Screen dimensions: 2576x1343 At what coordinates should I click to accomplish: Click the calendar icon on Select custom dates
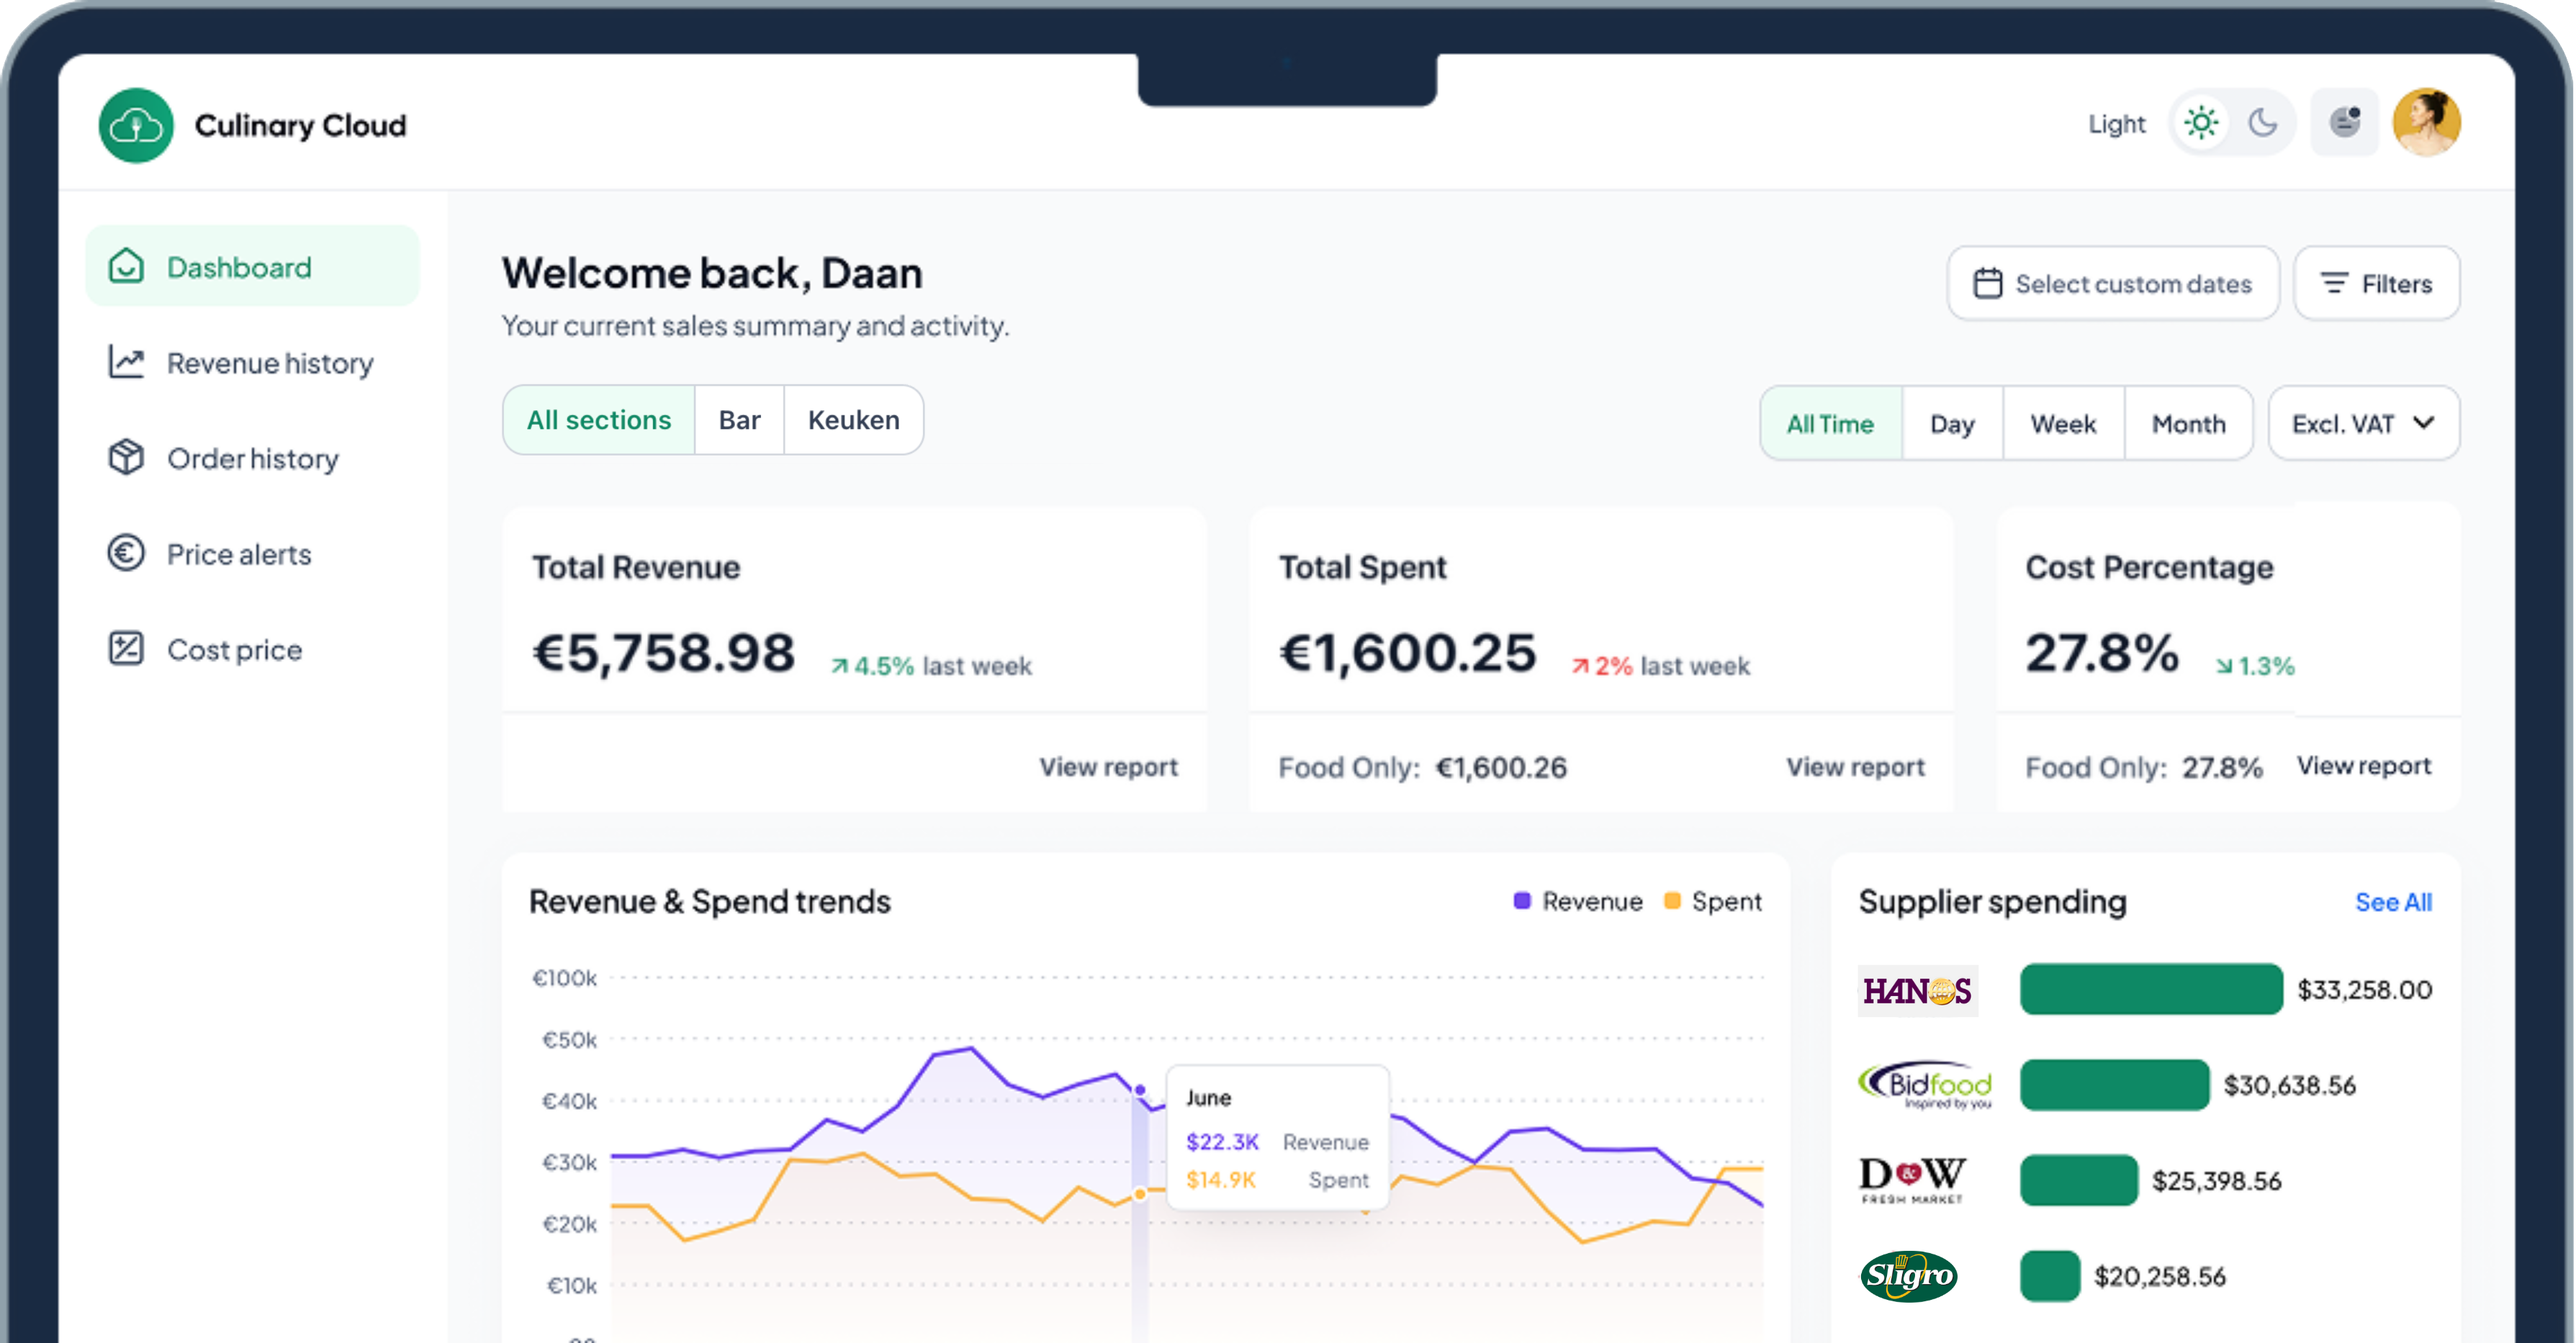pyautogui.click(x=1991, y=283)
